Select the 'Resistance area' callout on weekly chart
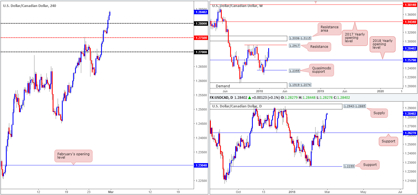The height and width of the screenshot is (195, 418). pyautogui.click(x=330, y=29)
